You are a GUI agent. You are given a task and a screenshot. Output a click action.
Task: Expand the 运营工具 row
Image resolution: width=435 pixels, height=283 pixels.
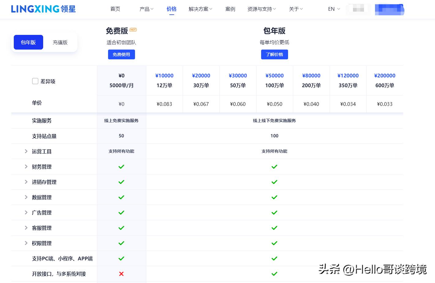coord(26,151)
